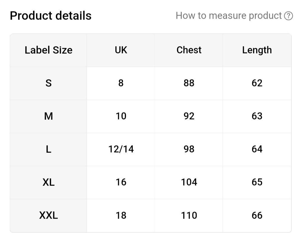
Task: Select the M label size cell
Action: pos(49,116)
